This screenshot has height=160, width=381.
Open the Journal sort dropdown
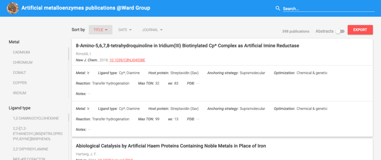point(152,30)
